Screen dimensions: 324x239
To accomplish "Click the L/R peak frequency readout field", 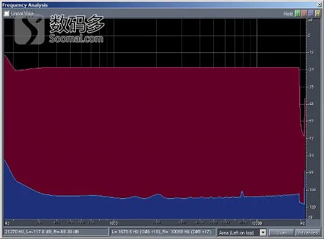I will tap(163, 232).
